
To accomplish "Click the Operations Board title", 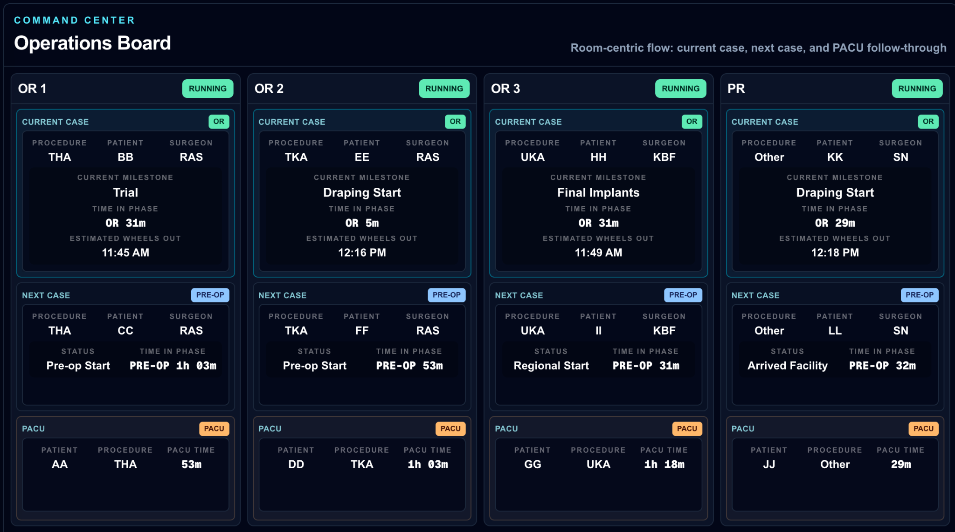I will click(92, 43).
